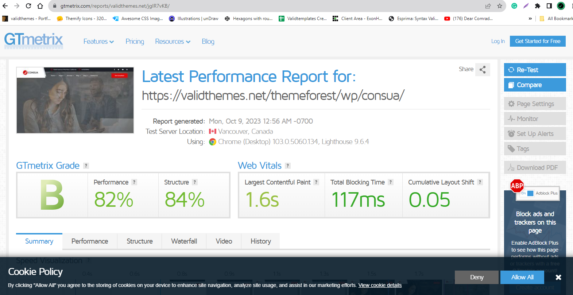Switch to the Performance tab

[x=90, y=241]
